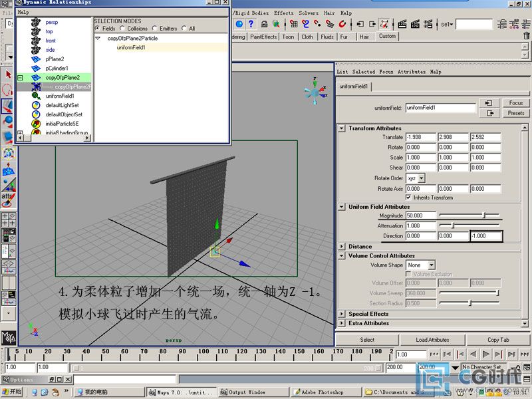Toggle the lock selection padlock icon

(x=264, y=24)
